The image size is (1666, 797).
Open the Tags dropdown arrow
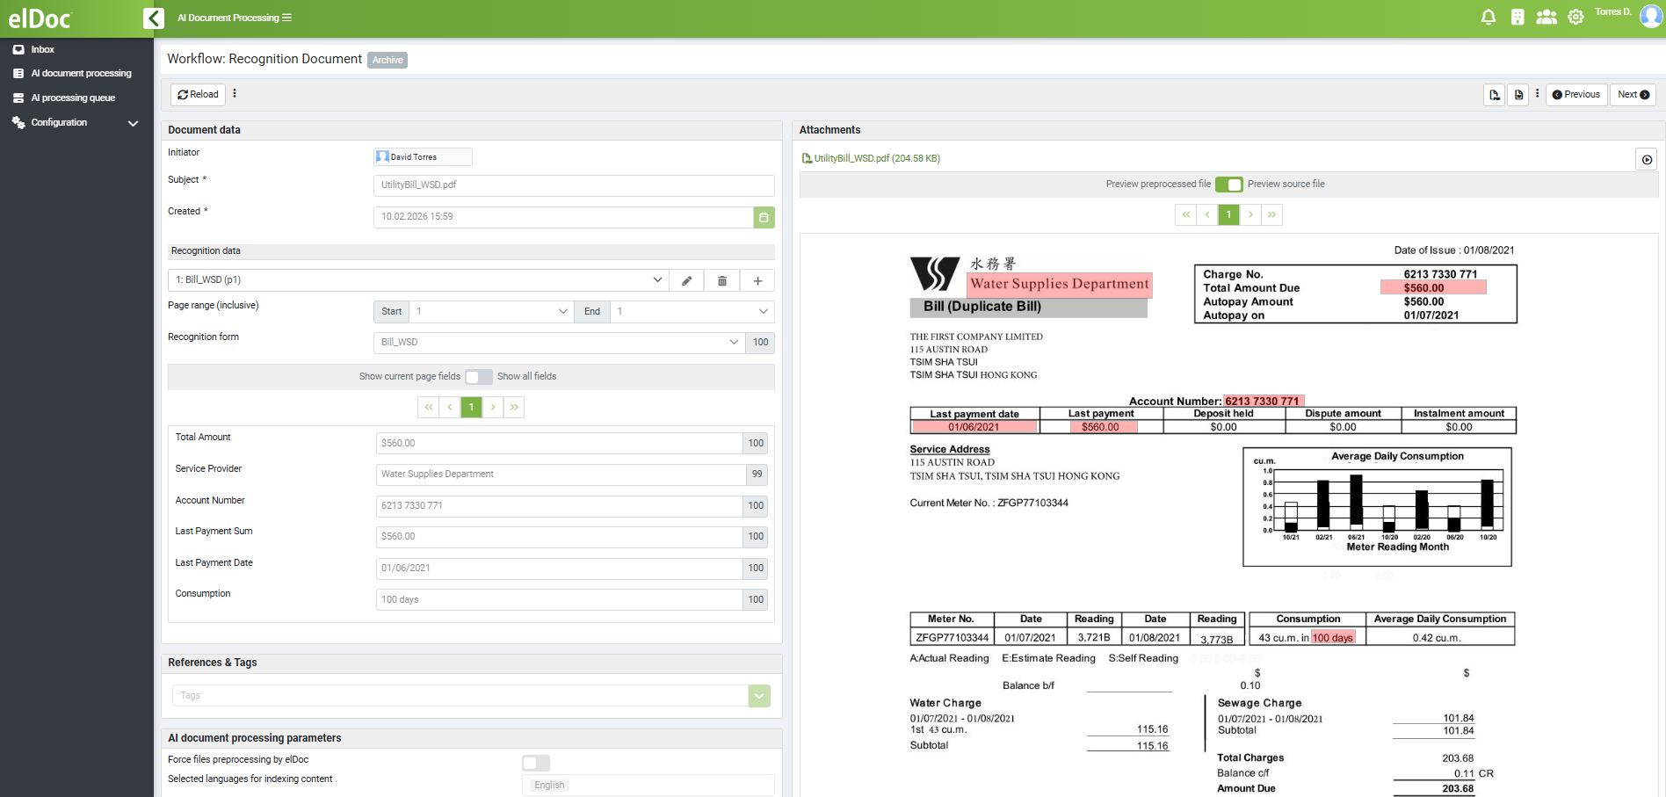pyautogui.click(x=759, y=696)
